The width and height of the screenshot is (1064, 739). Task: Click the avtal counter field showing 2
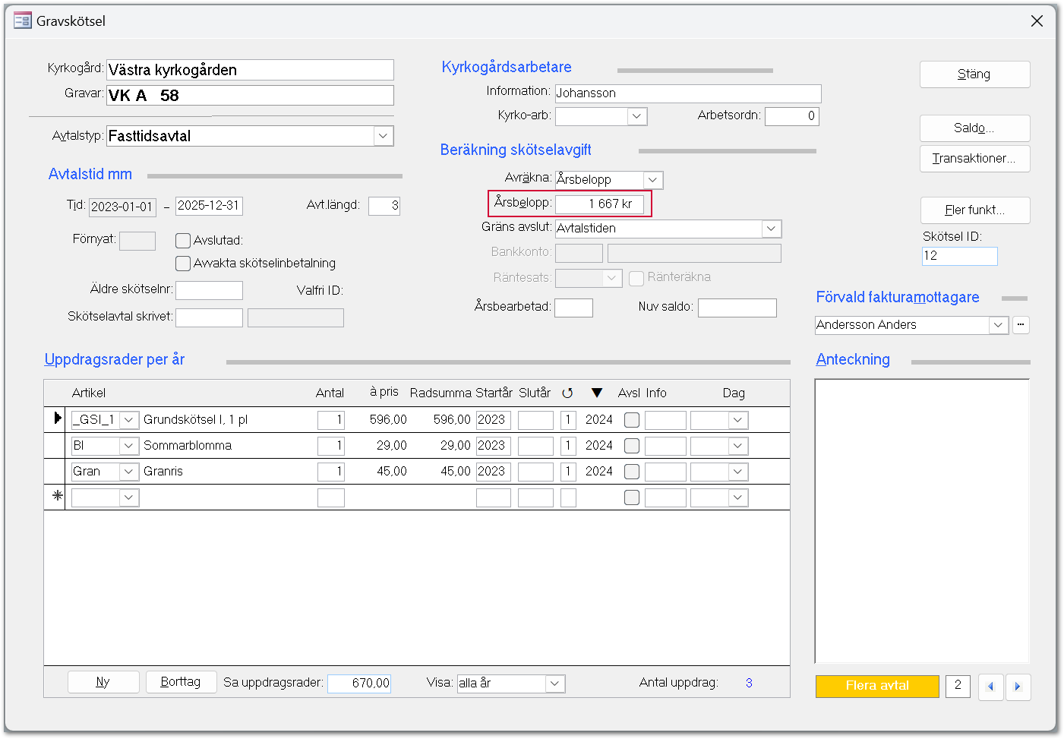[x=958, y=686]
